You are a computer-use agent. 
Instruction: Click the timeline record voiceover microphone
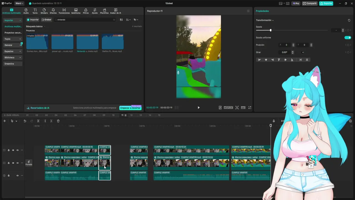pos(274,121)
